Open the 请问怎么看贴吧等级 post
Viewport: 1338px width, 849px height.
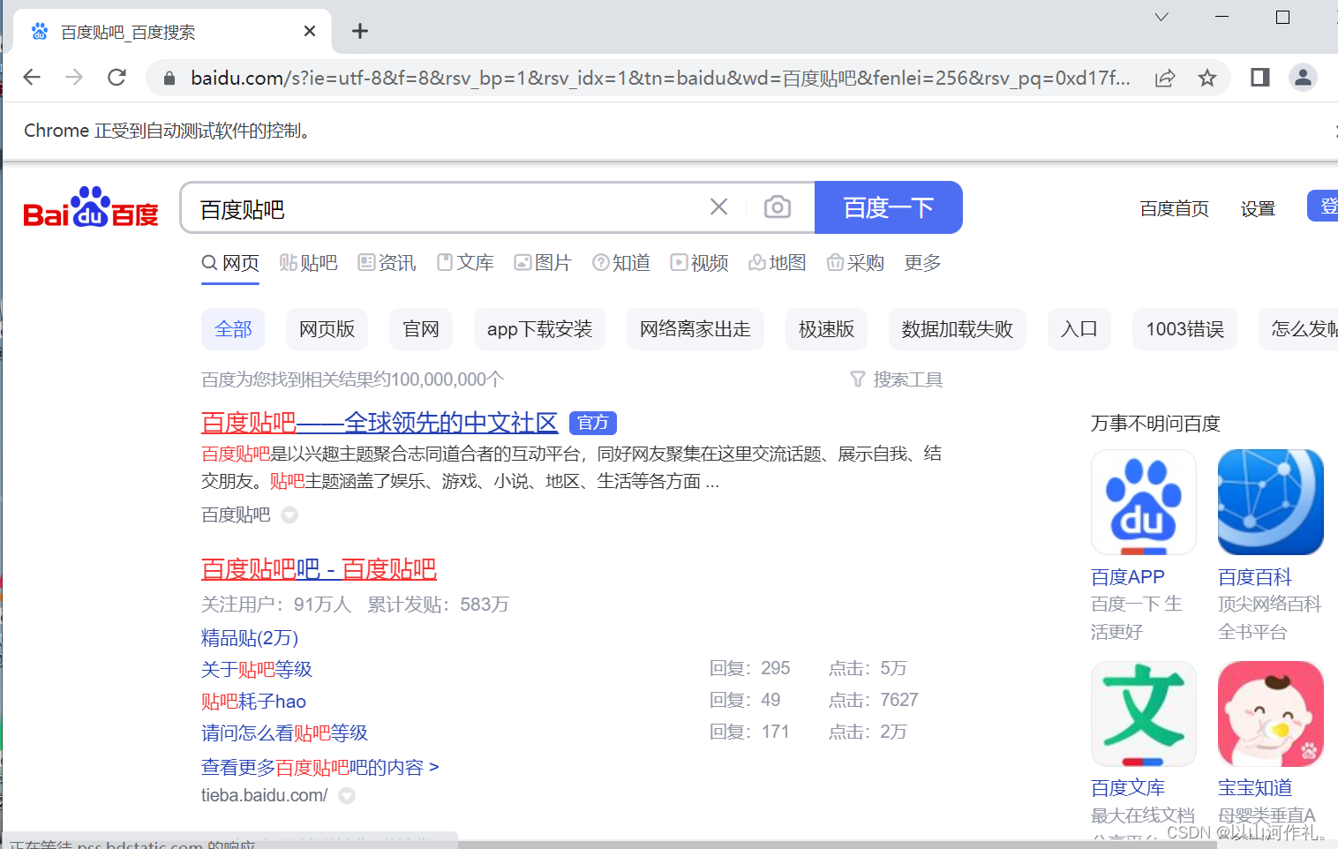click(x=284, y=733)
